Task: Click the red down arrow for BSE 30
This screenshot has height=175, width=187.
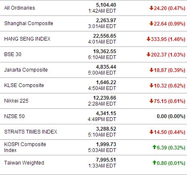Action: coord(148,54)
